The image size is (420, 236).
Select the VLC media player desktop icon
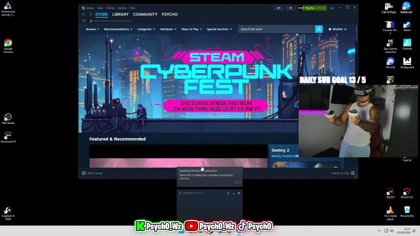tap(390, 213)
